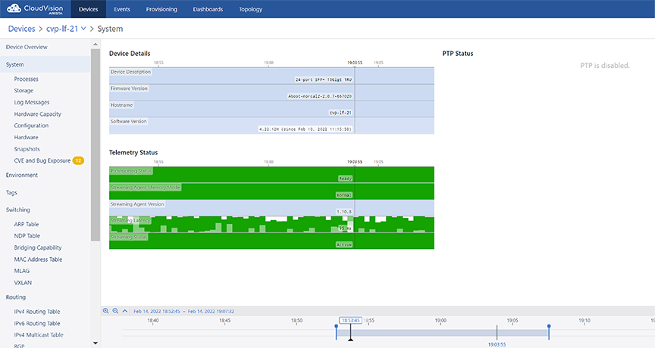Zoom in the timeline with magnifier plus icon
The height and width of the screenshot is (348, 655).
pos(105,311)
